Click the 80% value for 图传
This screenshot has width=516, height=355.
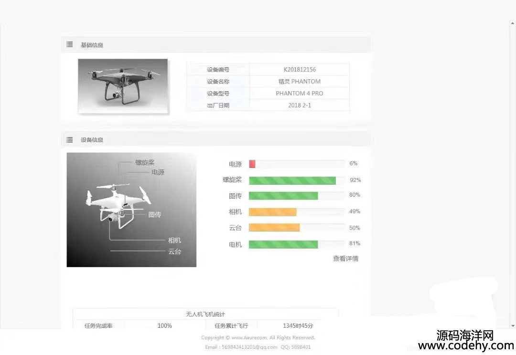pos(355,195)
